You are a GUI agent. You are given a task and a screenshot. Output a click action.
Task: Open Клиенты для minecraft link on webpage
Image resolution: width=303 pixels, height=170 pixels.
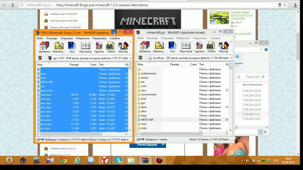pos(63,14)
